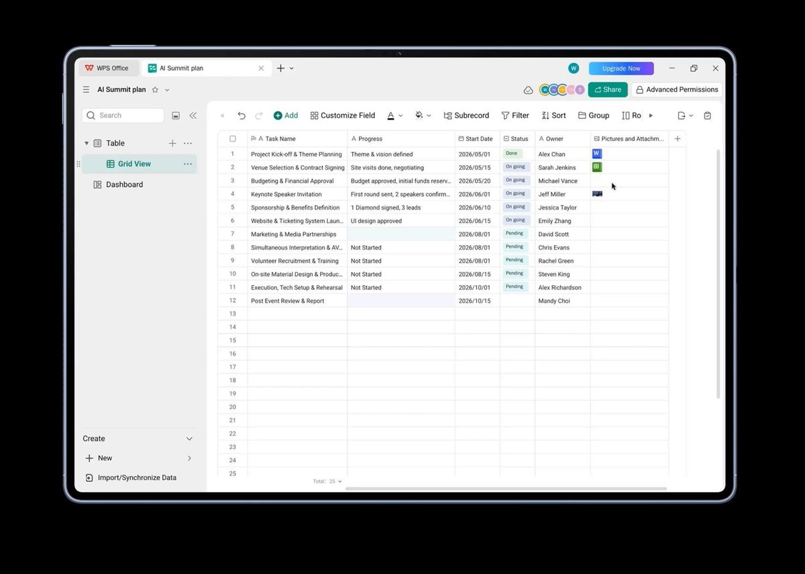
Task: Close the AI Summit plan tab
Action: click(x=261, y=68)
